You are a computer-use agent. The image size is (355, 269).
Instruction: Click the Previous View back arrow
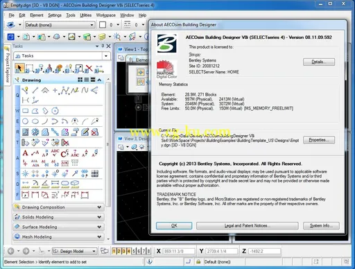point(11,251)
